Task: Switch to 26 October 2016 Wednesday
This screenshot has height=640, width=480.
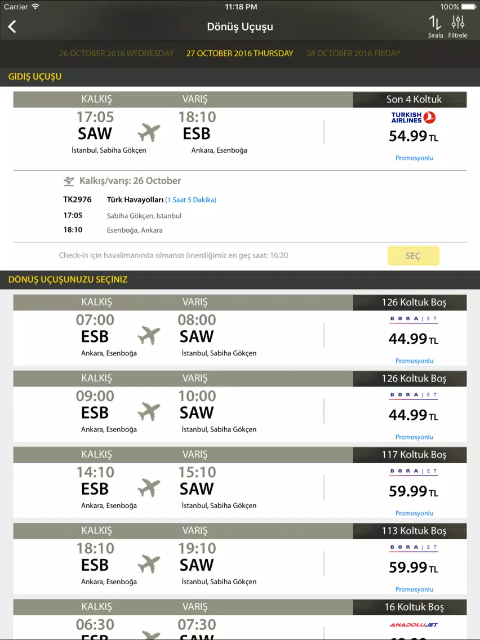Action: click(x=116, y=54)
